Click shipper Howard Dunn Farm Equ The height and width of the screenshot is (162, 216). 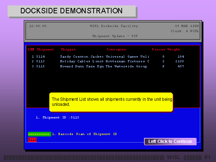(82, 66)
